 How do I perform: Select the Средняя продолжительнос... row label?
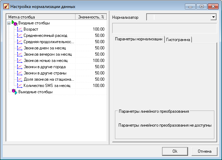click(x=49, y=42)
